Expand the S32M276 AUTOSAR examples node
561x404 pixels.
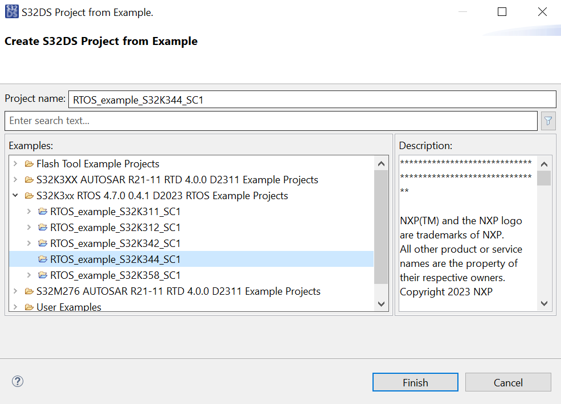click(15, 291)
